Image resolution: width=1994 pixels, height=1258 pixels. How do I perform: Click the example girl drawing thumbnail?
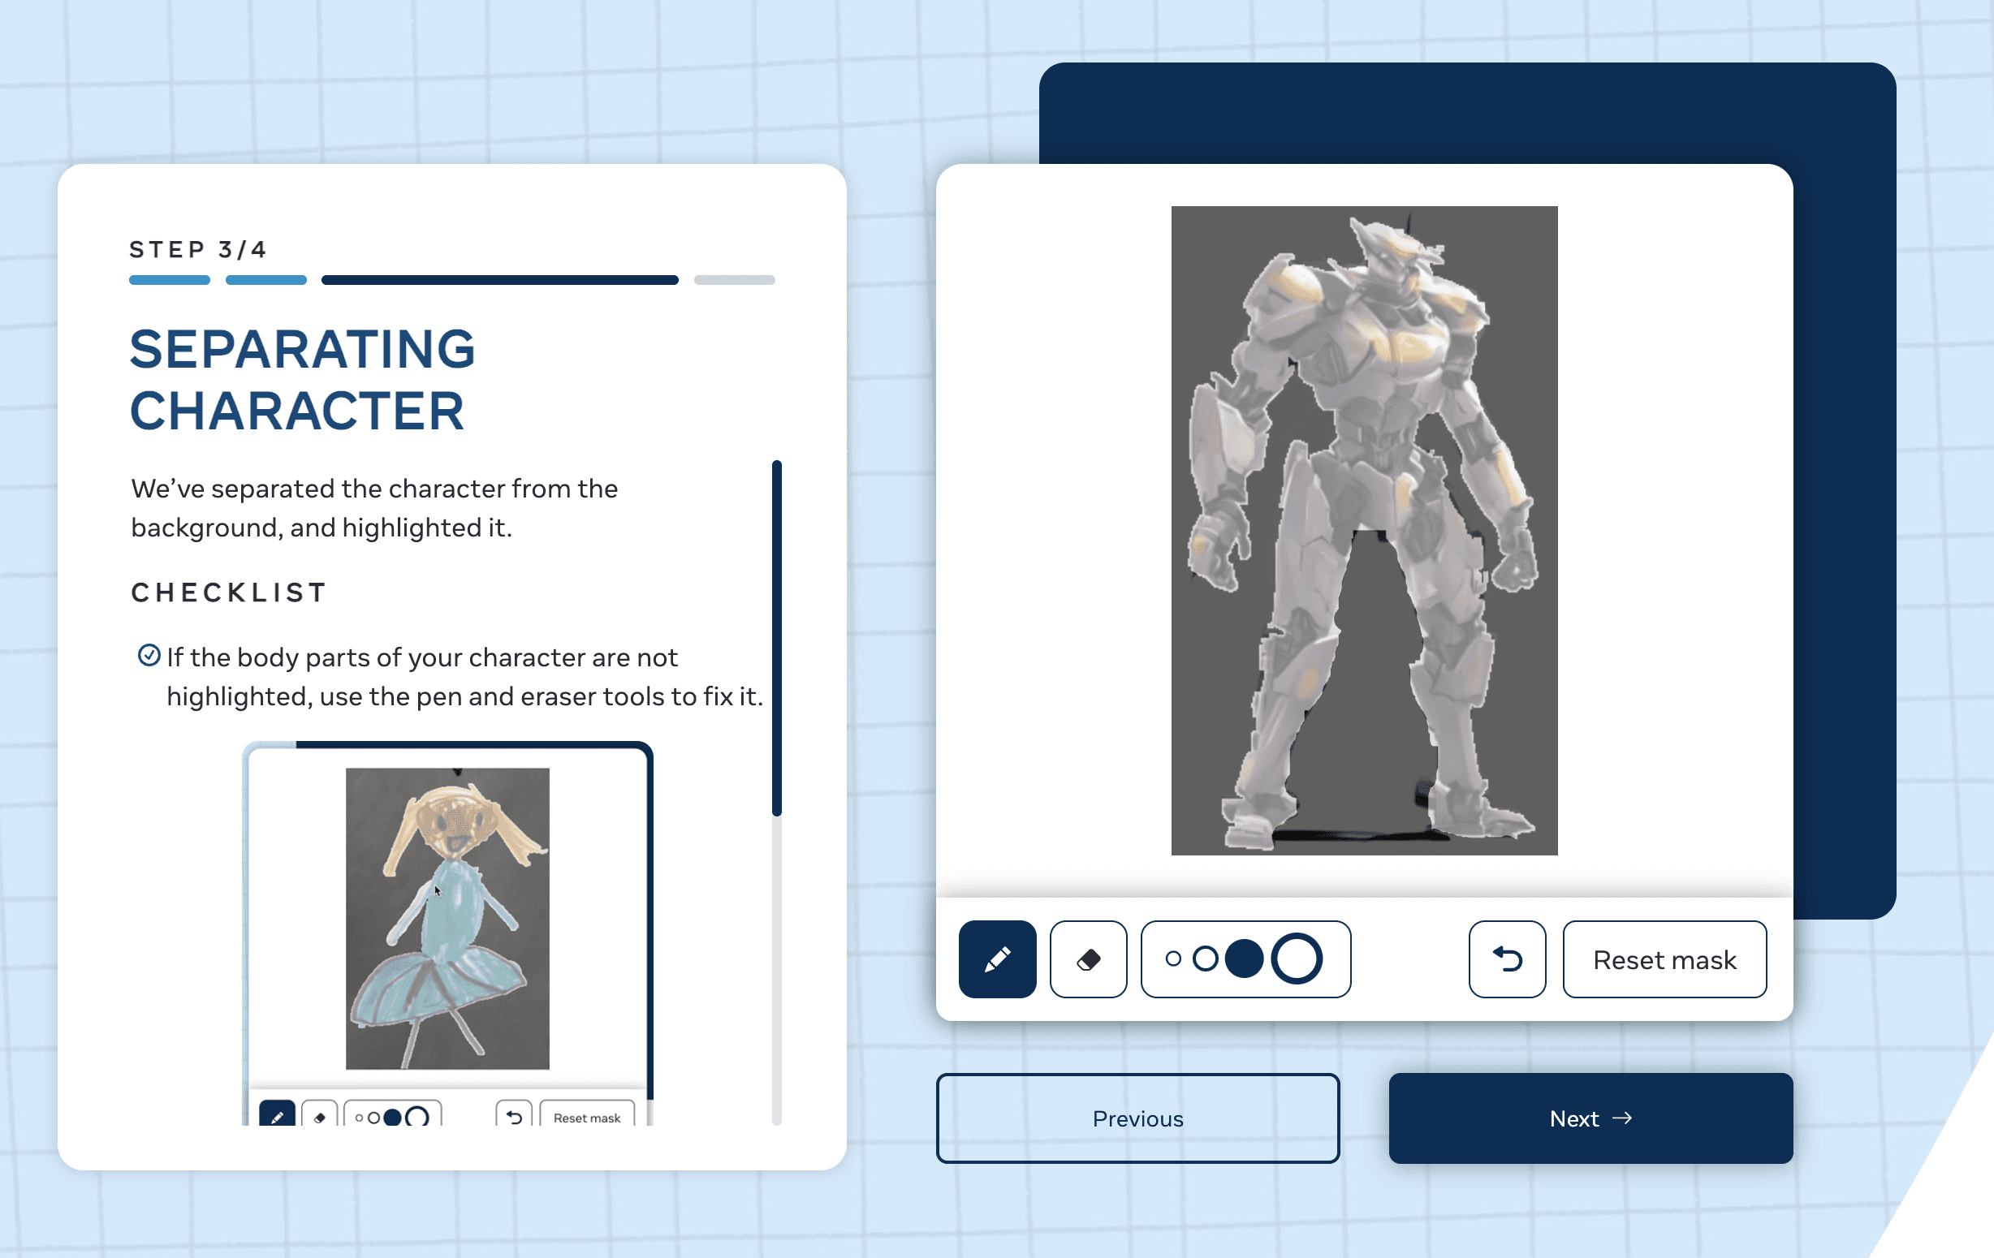click(447, 918)
